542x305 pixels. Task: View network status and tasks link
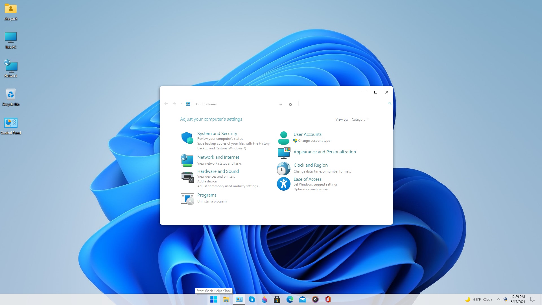click(219, 163)
